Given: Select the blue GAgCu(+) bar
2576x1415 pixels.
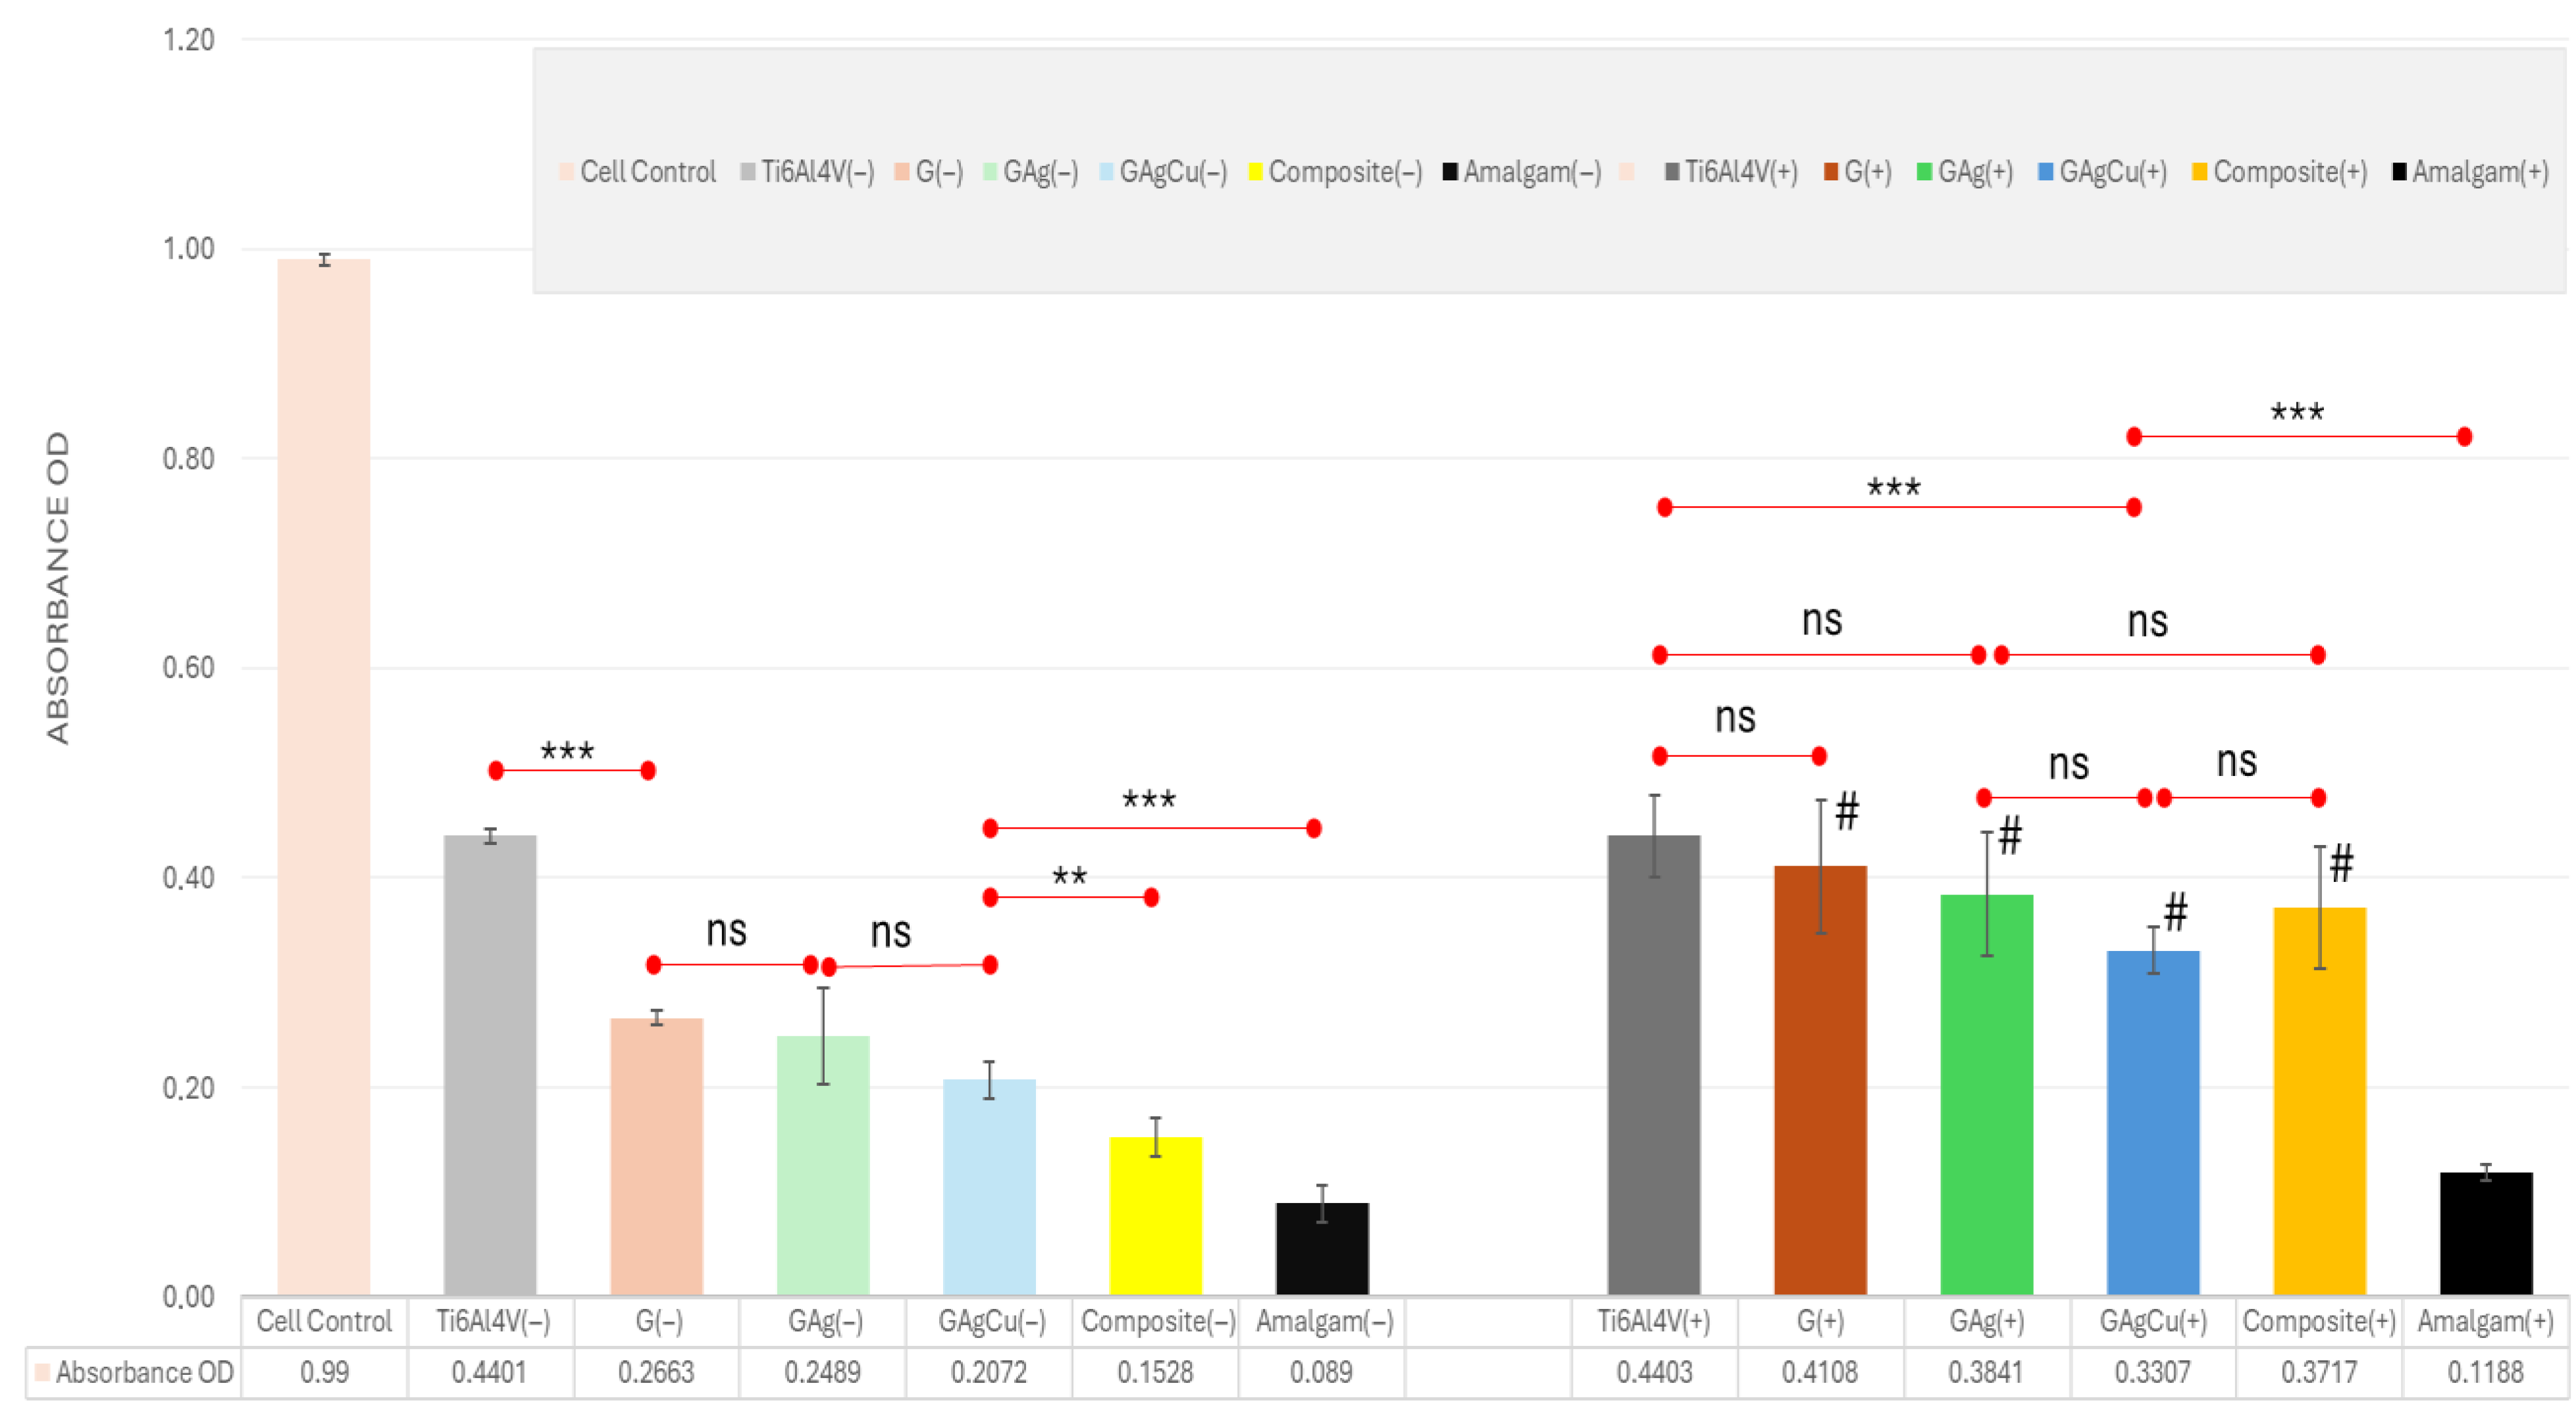Looking at the screenshot, I should 2152,1122.
